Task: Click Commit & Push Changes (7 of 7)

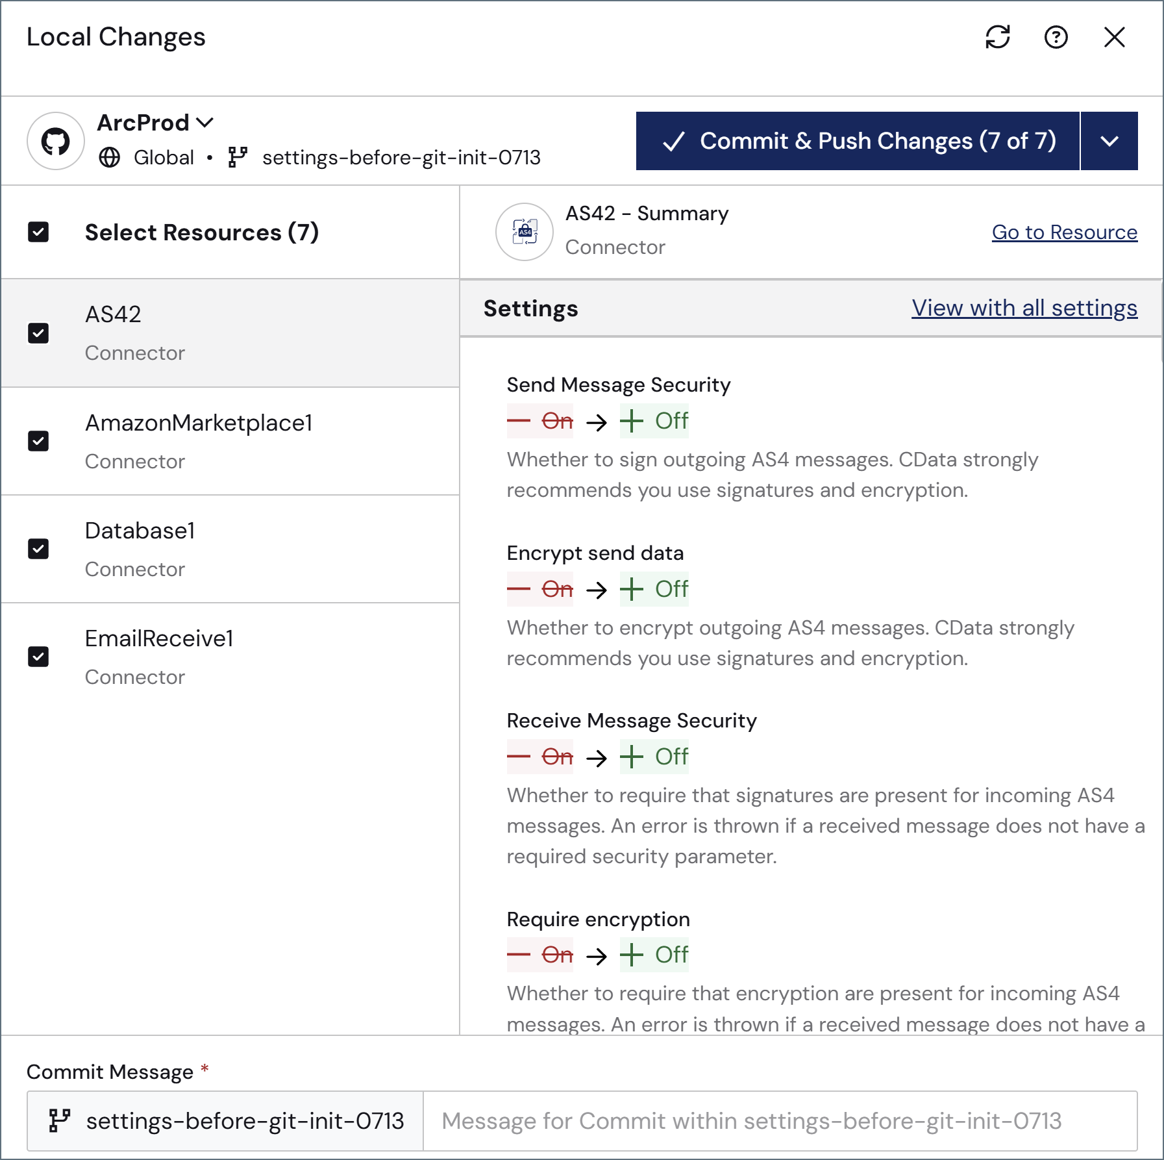Action: 858,141
